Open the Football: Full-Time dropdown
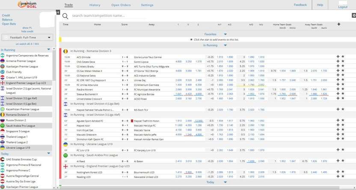The width and height of the screenshot is (356, 190). (27, 38)
